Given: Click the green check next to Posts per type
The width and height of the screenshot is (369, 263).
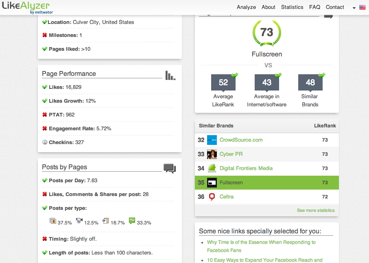Looking at the screenshot, I should (x=44, y=208).
